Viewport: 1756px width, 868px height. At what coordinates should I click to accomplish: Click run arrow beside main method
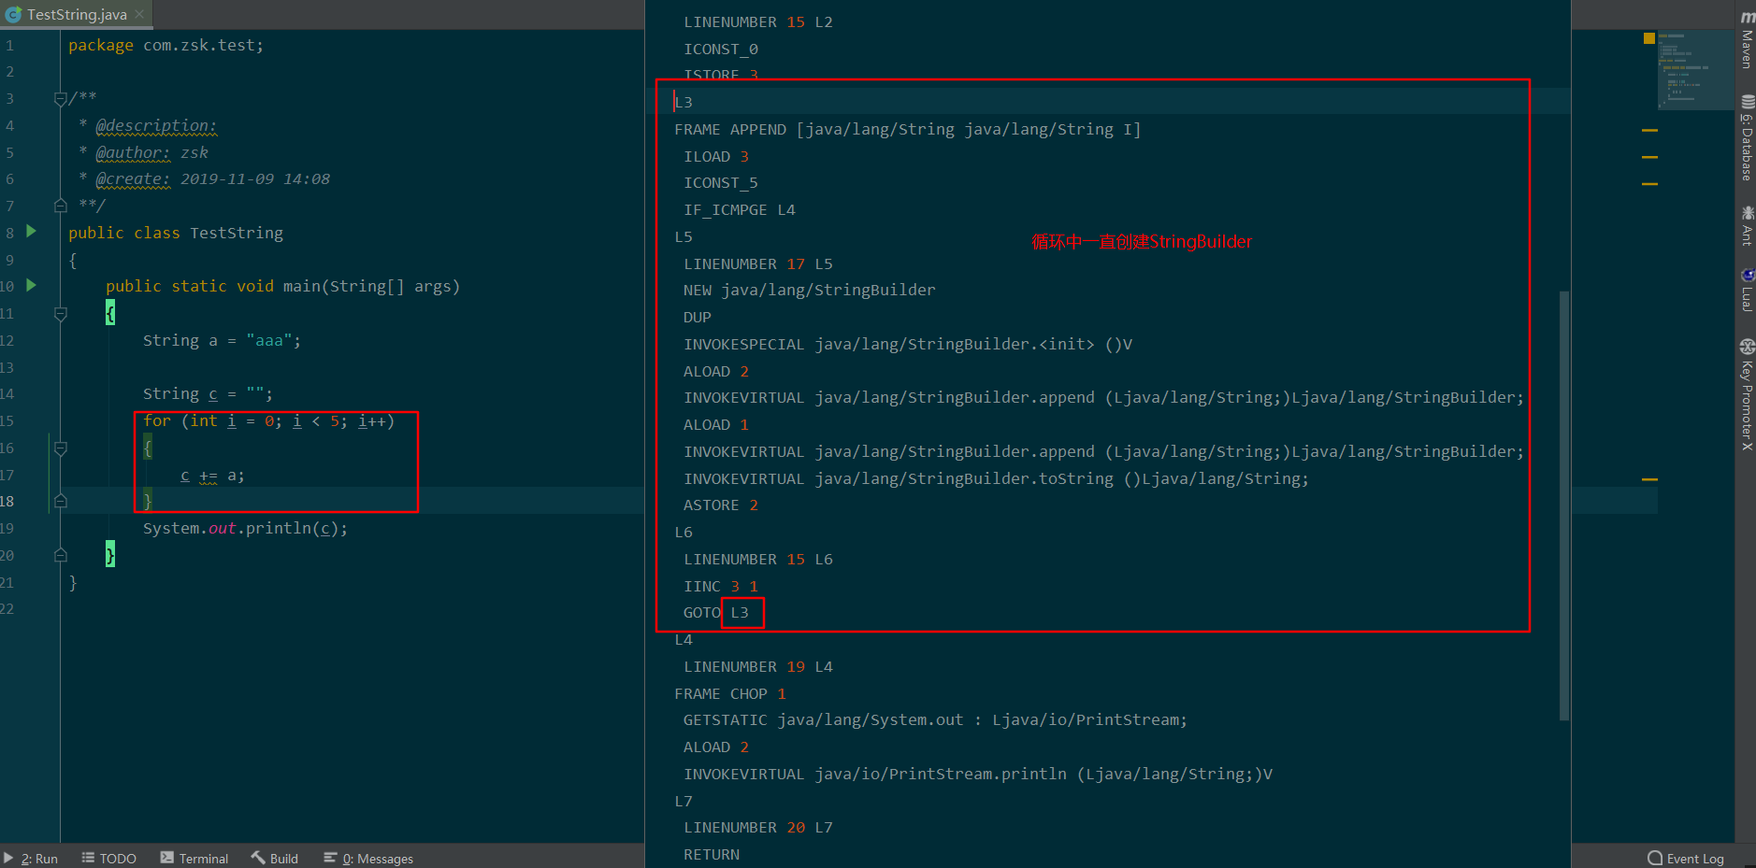click(x=31, y=285)
